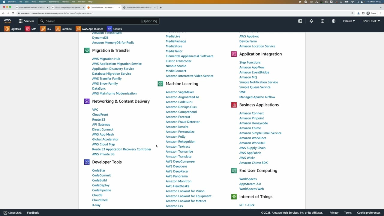Click the Chrome downloads icon

[358, 13]
